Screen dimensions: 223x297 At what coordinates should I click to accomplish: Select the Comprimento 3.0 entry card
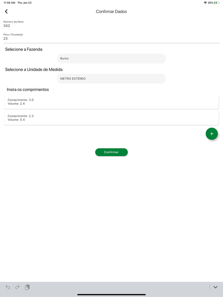tap(111, 102)
